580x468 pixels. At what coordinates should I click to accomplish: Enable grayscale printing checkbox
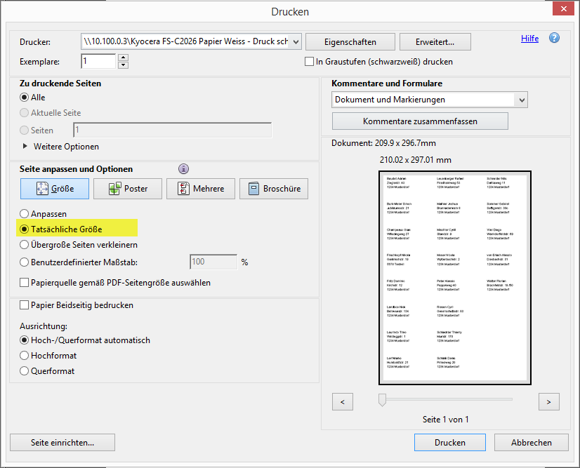point(309,62)
